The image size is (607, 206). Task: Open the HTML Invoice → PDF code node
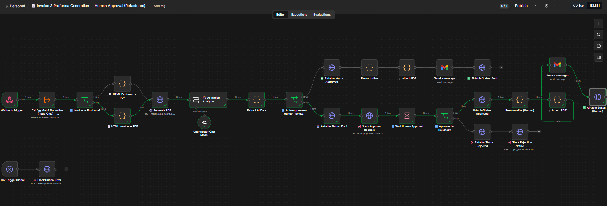(x=122, y=116)
